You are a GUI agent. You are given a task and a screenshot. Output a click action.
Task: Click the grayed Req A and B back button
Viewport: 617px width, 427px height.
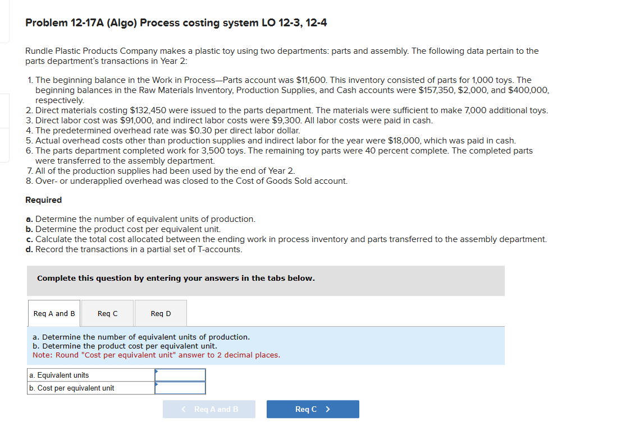(x=209, y=409)
